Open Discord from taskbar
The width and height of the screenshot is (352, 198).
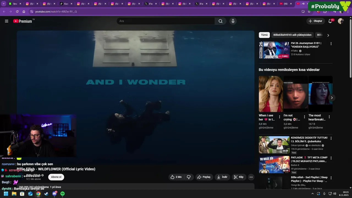(x=54, y=194)
